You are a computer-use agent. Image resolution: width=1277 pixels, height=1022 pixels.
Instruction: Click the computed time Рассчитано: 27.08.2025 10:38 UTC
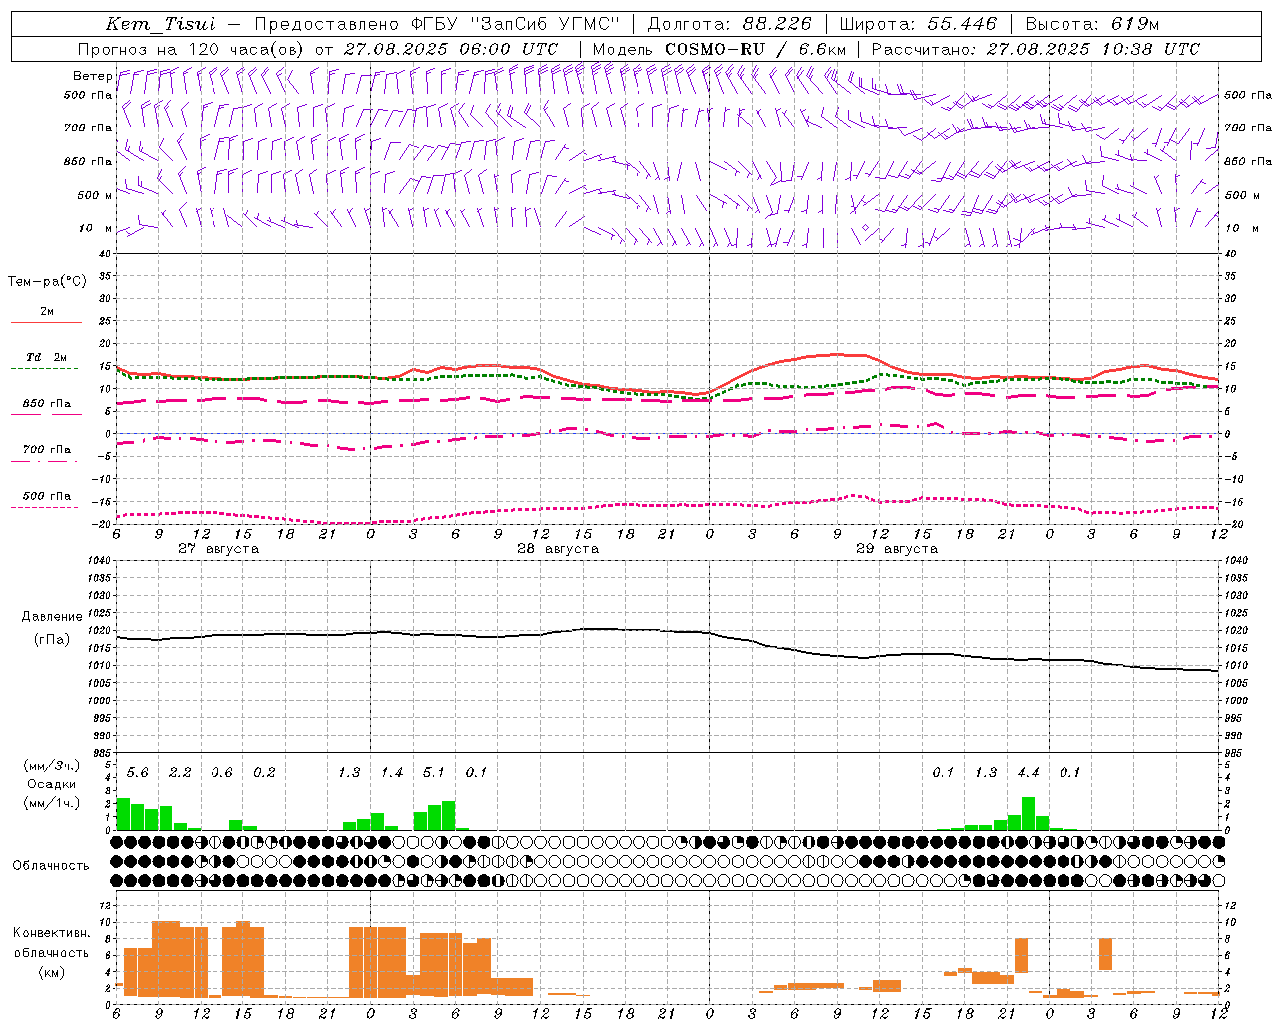(1036, 49)
